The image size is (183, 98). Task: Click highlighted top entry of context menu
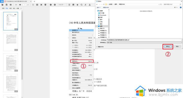pos(81,30)
